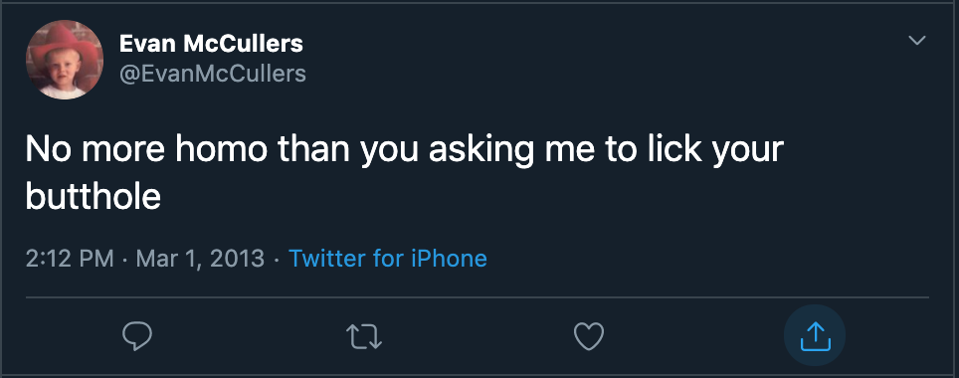Click the 2:12 PM timestamp
The image size is (959, 378).
(x=70, y=258)
